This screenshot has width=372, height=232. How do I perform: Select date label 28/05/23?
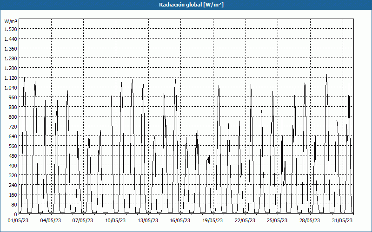click(310, 221)
